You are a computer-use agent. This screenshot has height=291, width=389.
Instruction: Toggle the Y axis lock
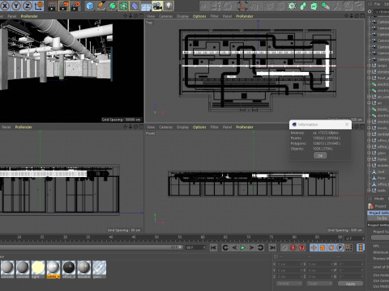(x=16, y=6)
